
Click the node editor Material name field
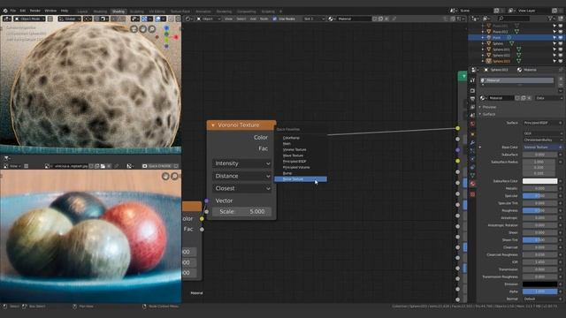click(x=354, y=19)
